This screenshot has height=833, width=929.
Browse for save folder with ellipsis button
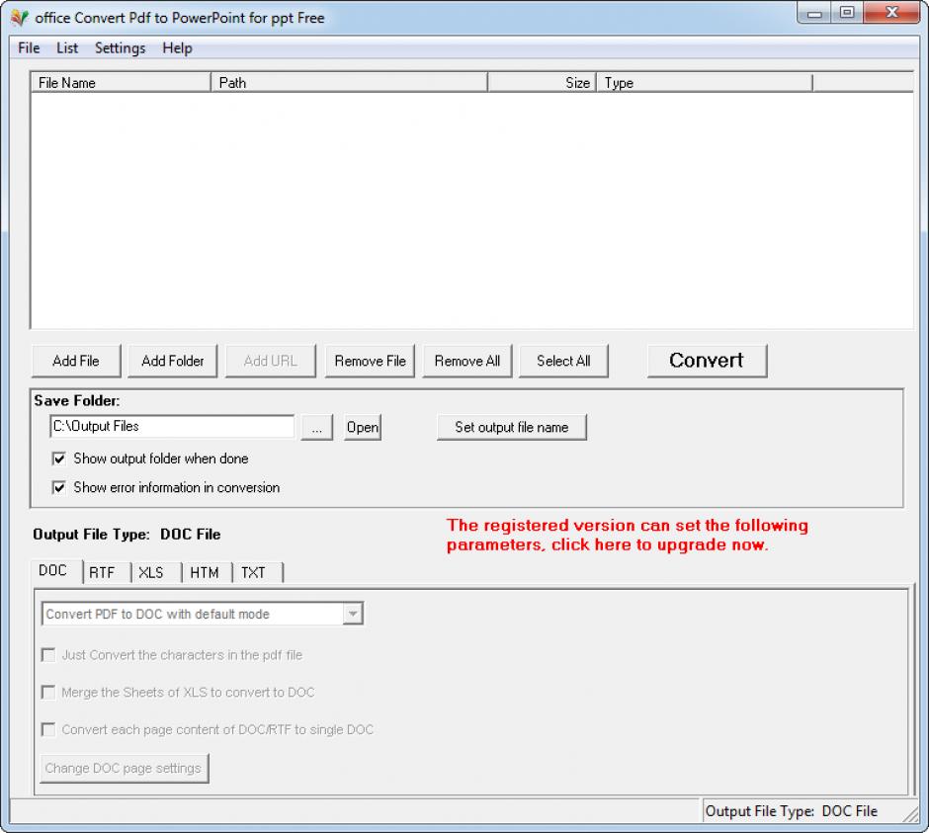[317, 427]
